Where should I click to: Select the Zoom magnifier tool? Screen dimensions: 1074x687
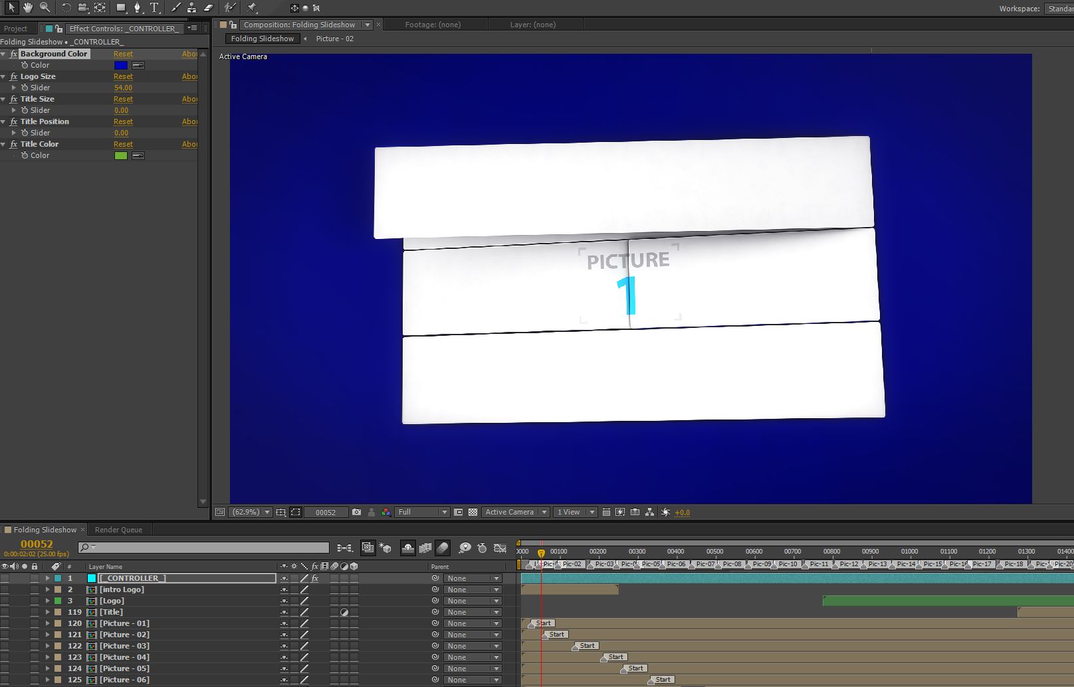pos(45,7)
